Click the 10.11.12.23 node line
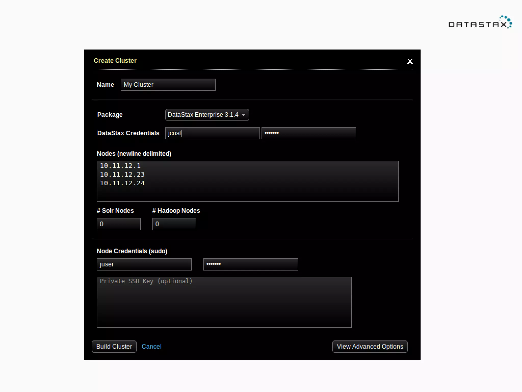Image resolution: width=522 pixels, height=392 pixels. 122,175
